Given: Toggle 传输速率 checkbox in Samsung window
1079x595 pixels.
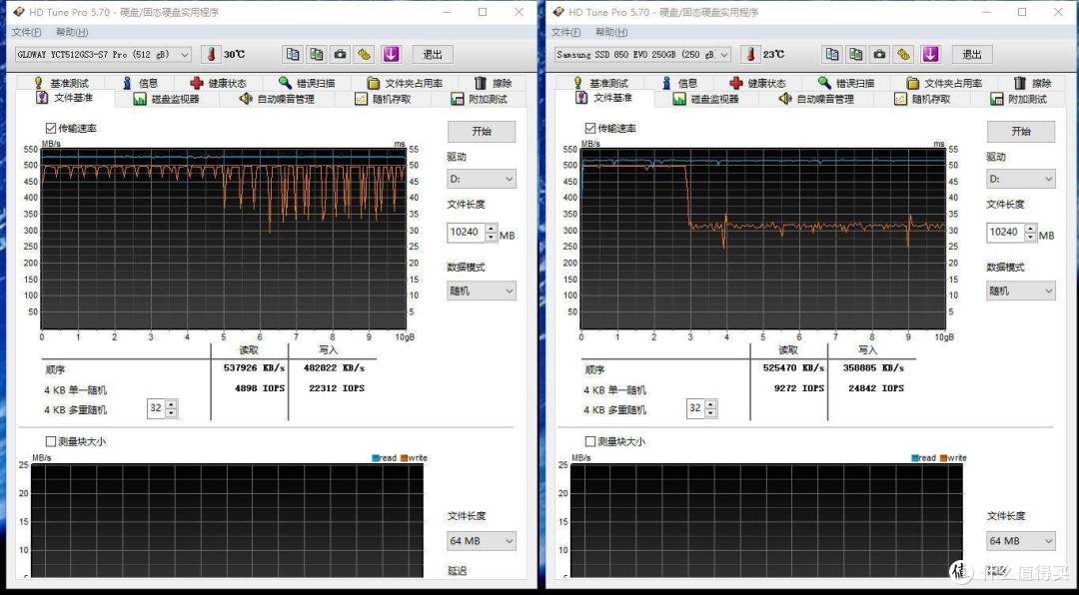Looking at the screenshot, I should tap(589, 128).
